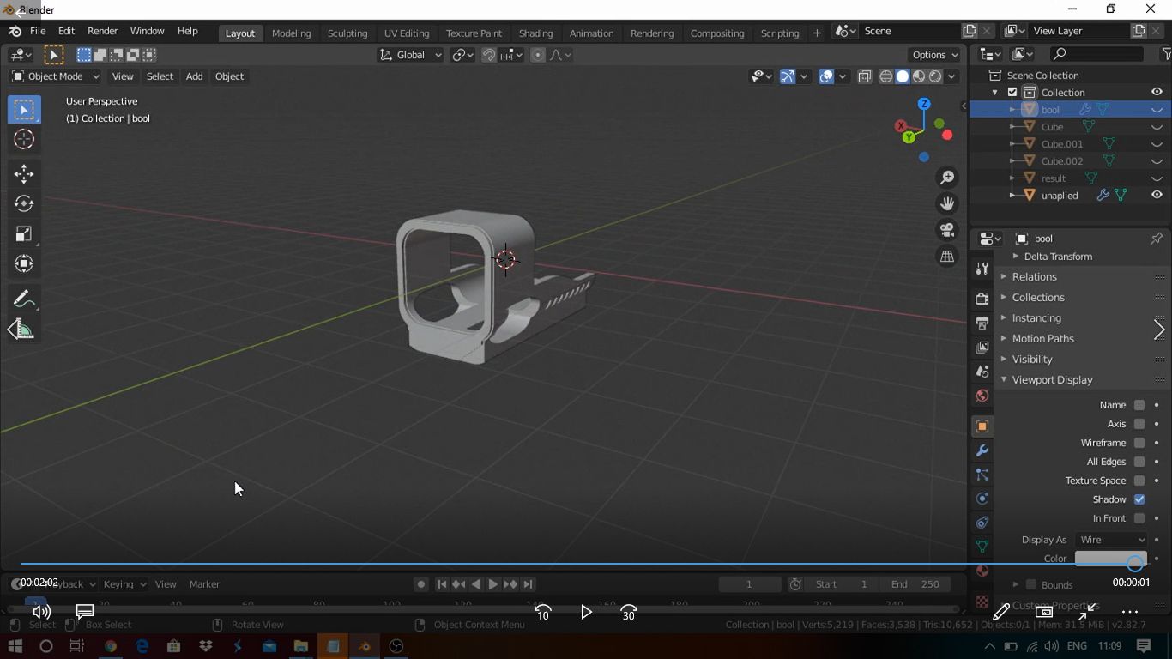Select the Measure tool in the toolbar
1172x659 pixels.
point(23,329)
